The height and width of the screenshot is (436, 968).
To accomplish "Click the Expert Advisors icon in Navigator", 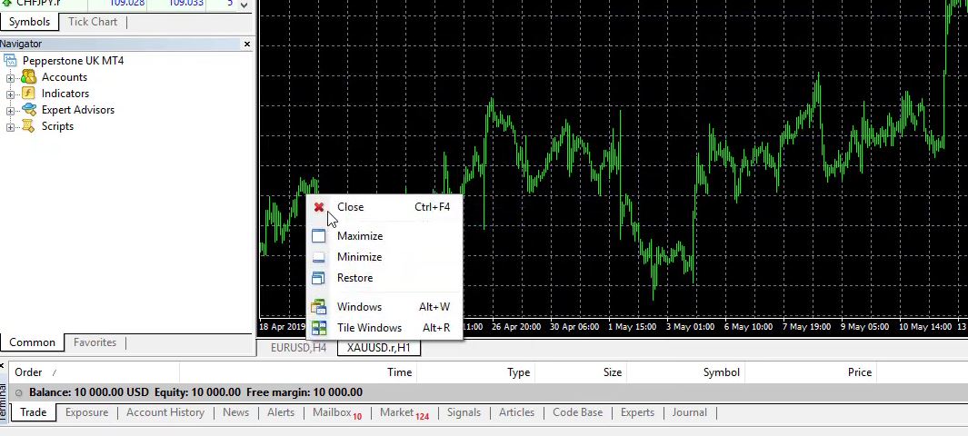I will pyautogui.click(x=28, y=110).
